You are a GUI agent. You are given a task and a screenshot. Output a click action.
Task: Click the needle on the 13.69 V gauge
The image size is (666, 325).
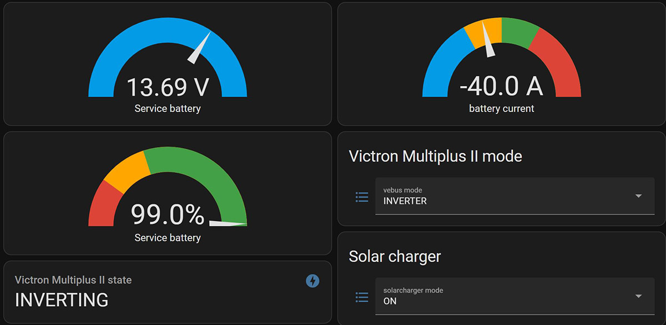pos(200,48)
